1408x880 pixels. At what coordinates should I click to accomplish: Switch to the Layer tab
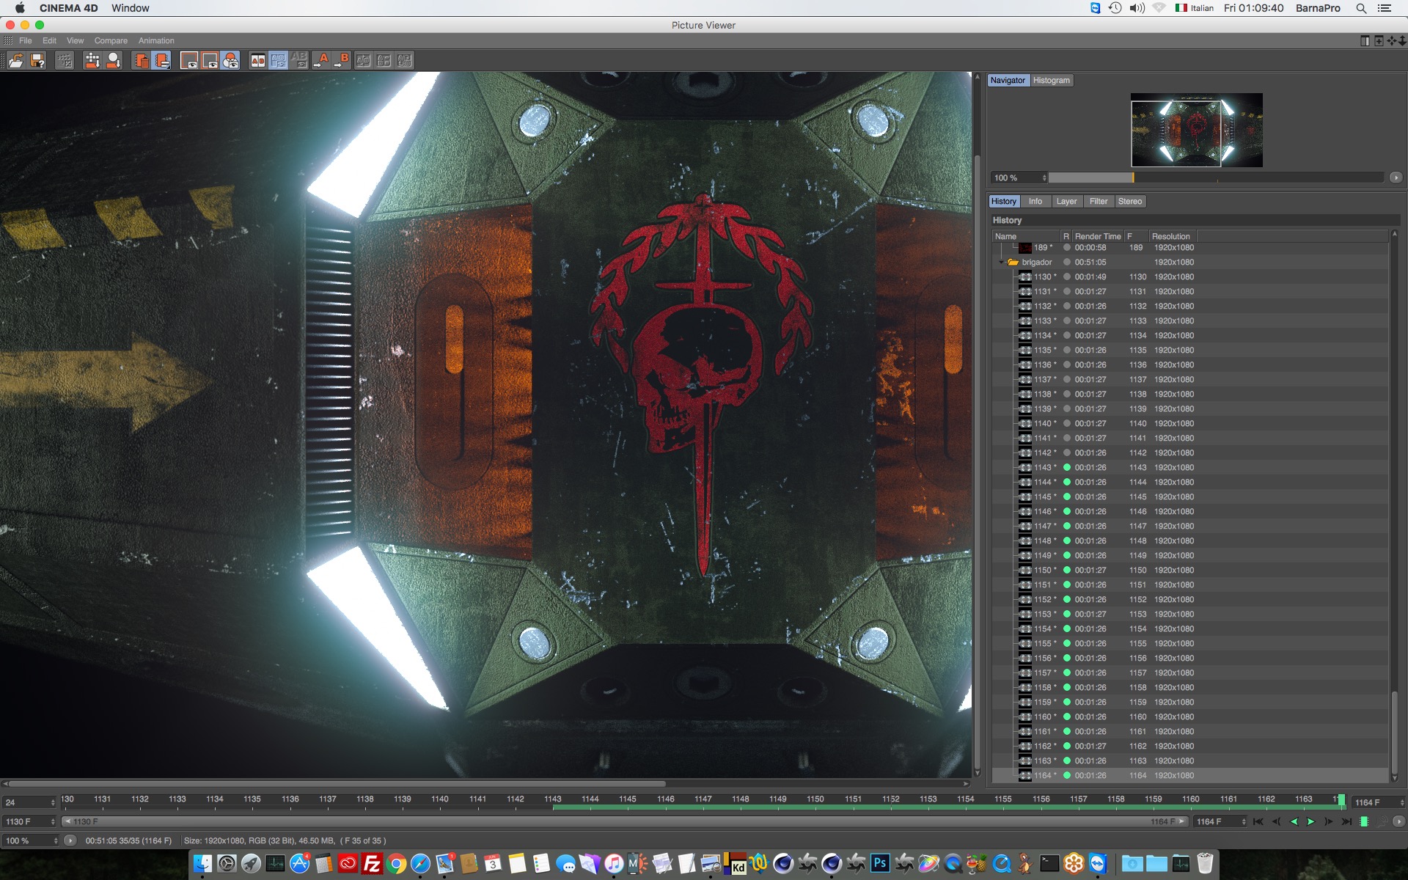[1066, 201]
